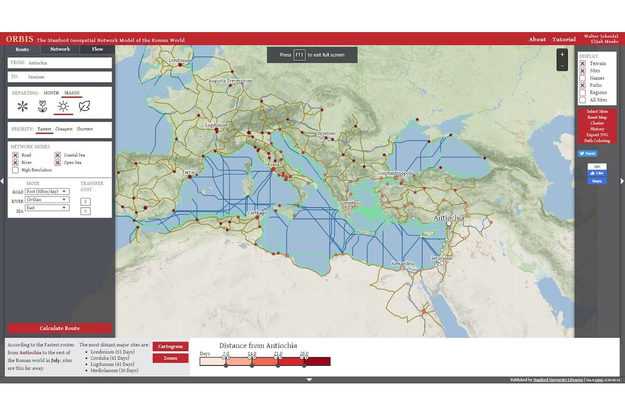Zoom in with the plus map button

click(x=562, y=54)
